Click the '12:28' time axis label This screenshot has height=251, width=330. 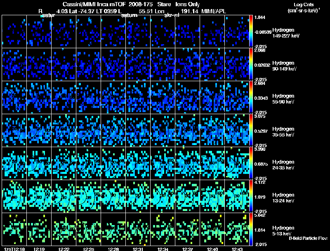113,249
